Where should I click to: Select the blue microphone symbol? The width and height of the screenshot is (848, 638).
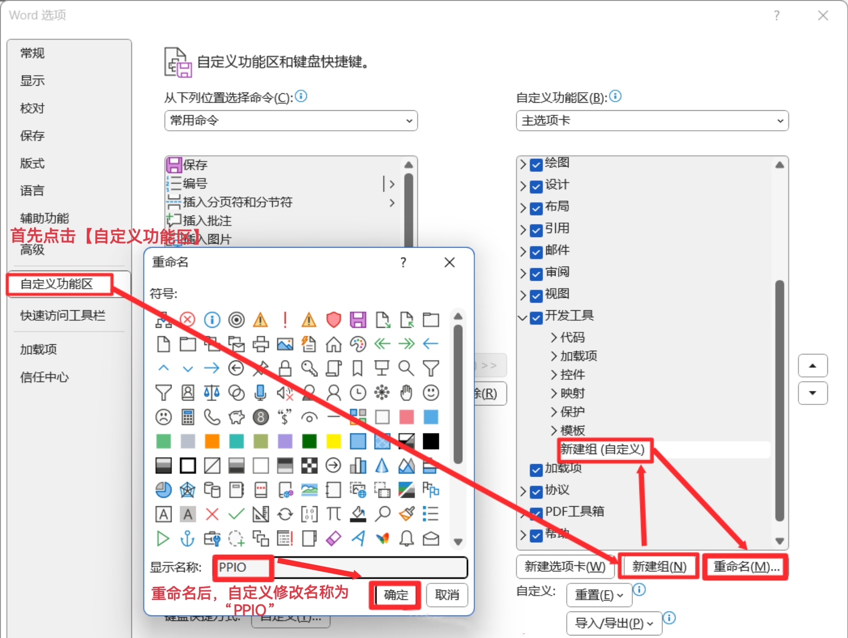(260, 392)
